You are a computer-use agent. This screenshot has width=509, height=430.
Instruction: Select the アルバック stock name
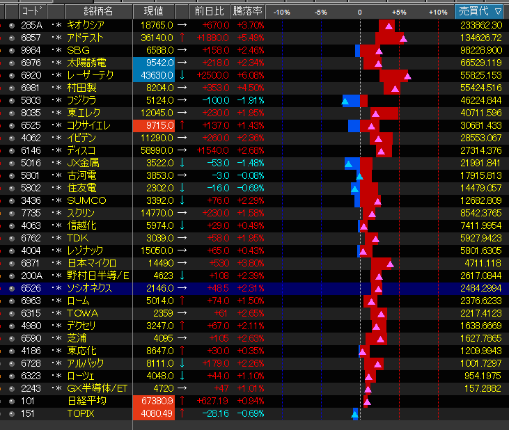pos(86,363)
